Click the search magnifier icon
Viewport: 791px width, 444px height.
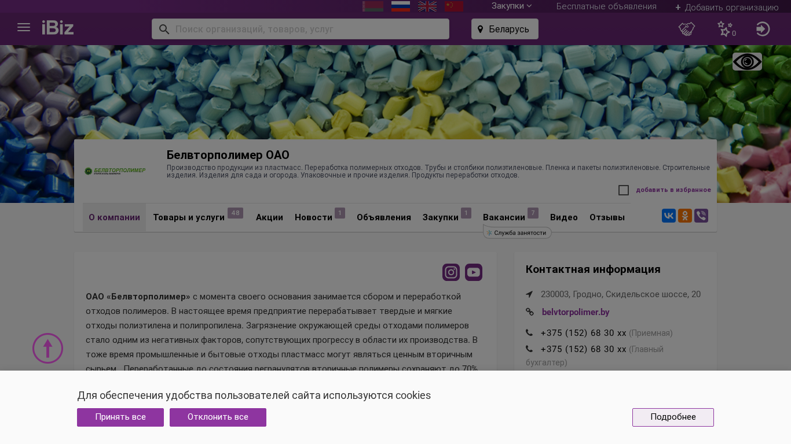(164, 29)
